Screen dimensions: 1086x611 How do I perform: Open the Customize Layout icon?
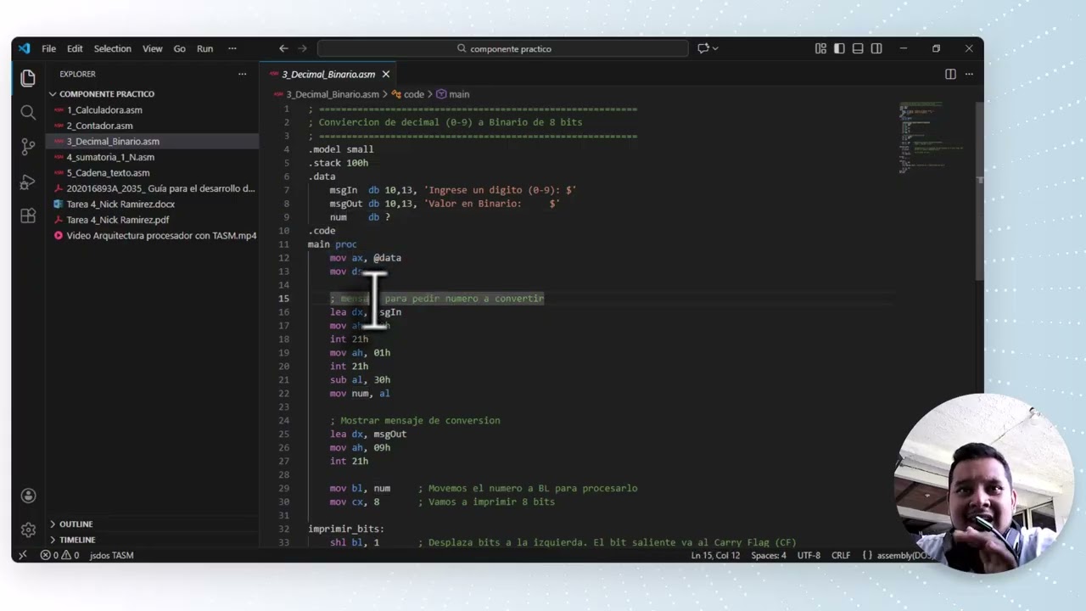820,48
